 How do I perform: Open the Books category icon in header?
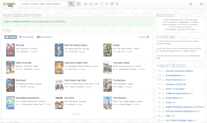point(107,4)
